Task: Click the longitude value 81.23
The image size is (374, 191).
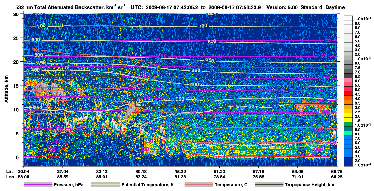Action: [x=180, y=177]
